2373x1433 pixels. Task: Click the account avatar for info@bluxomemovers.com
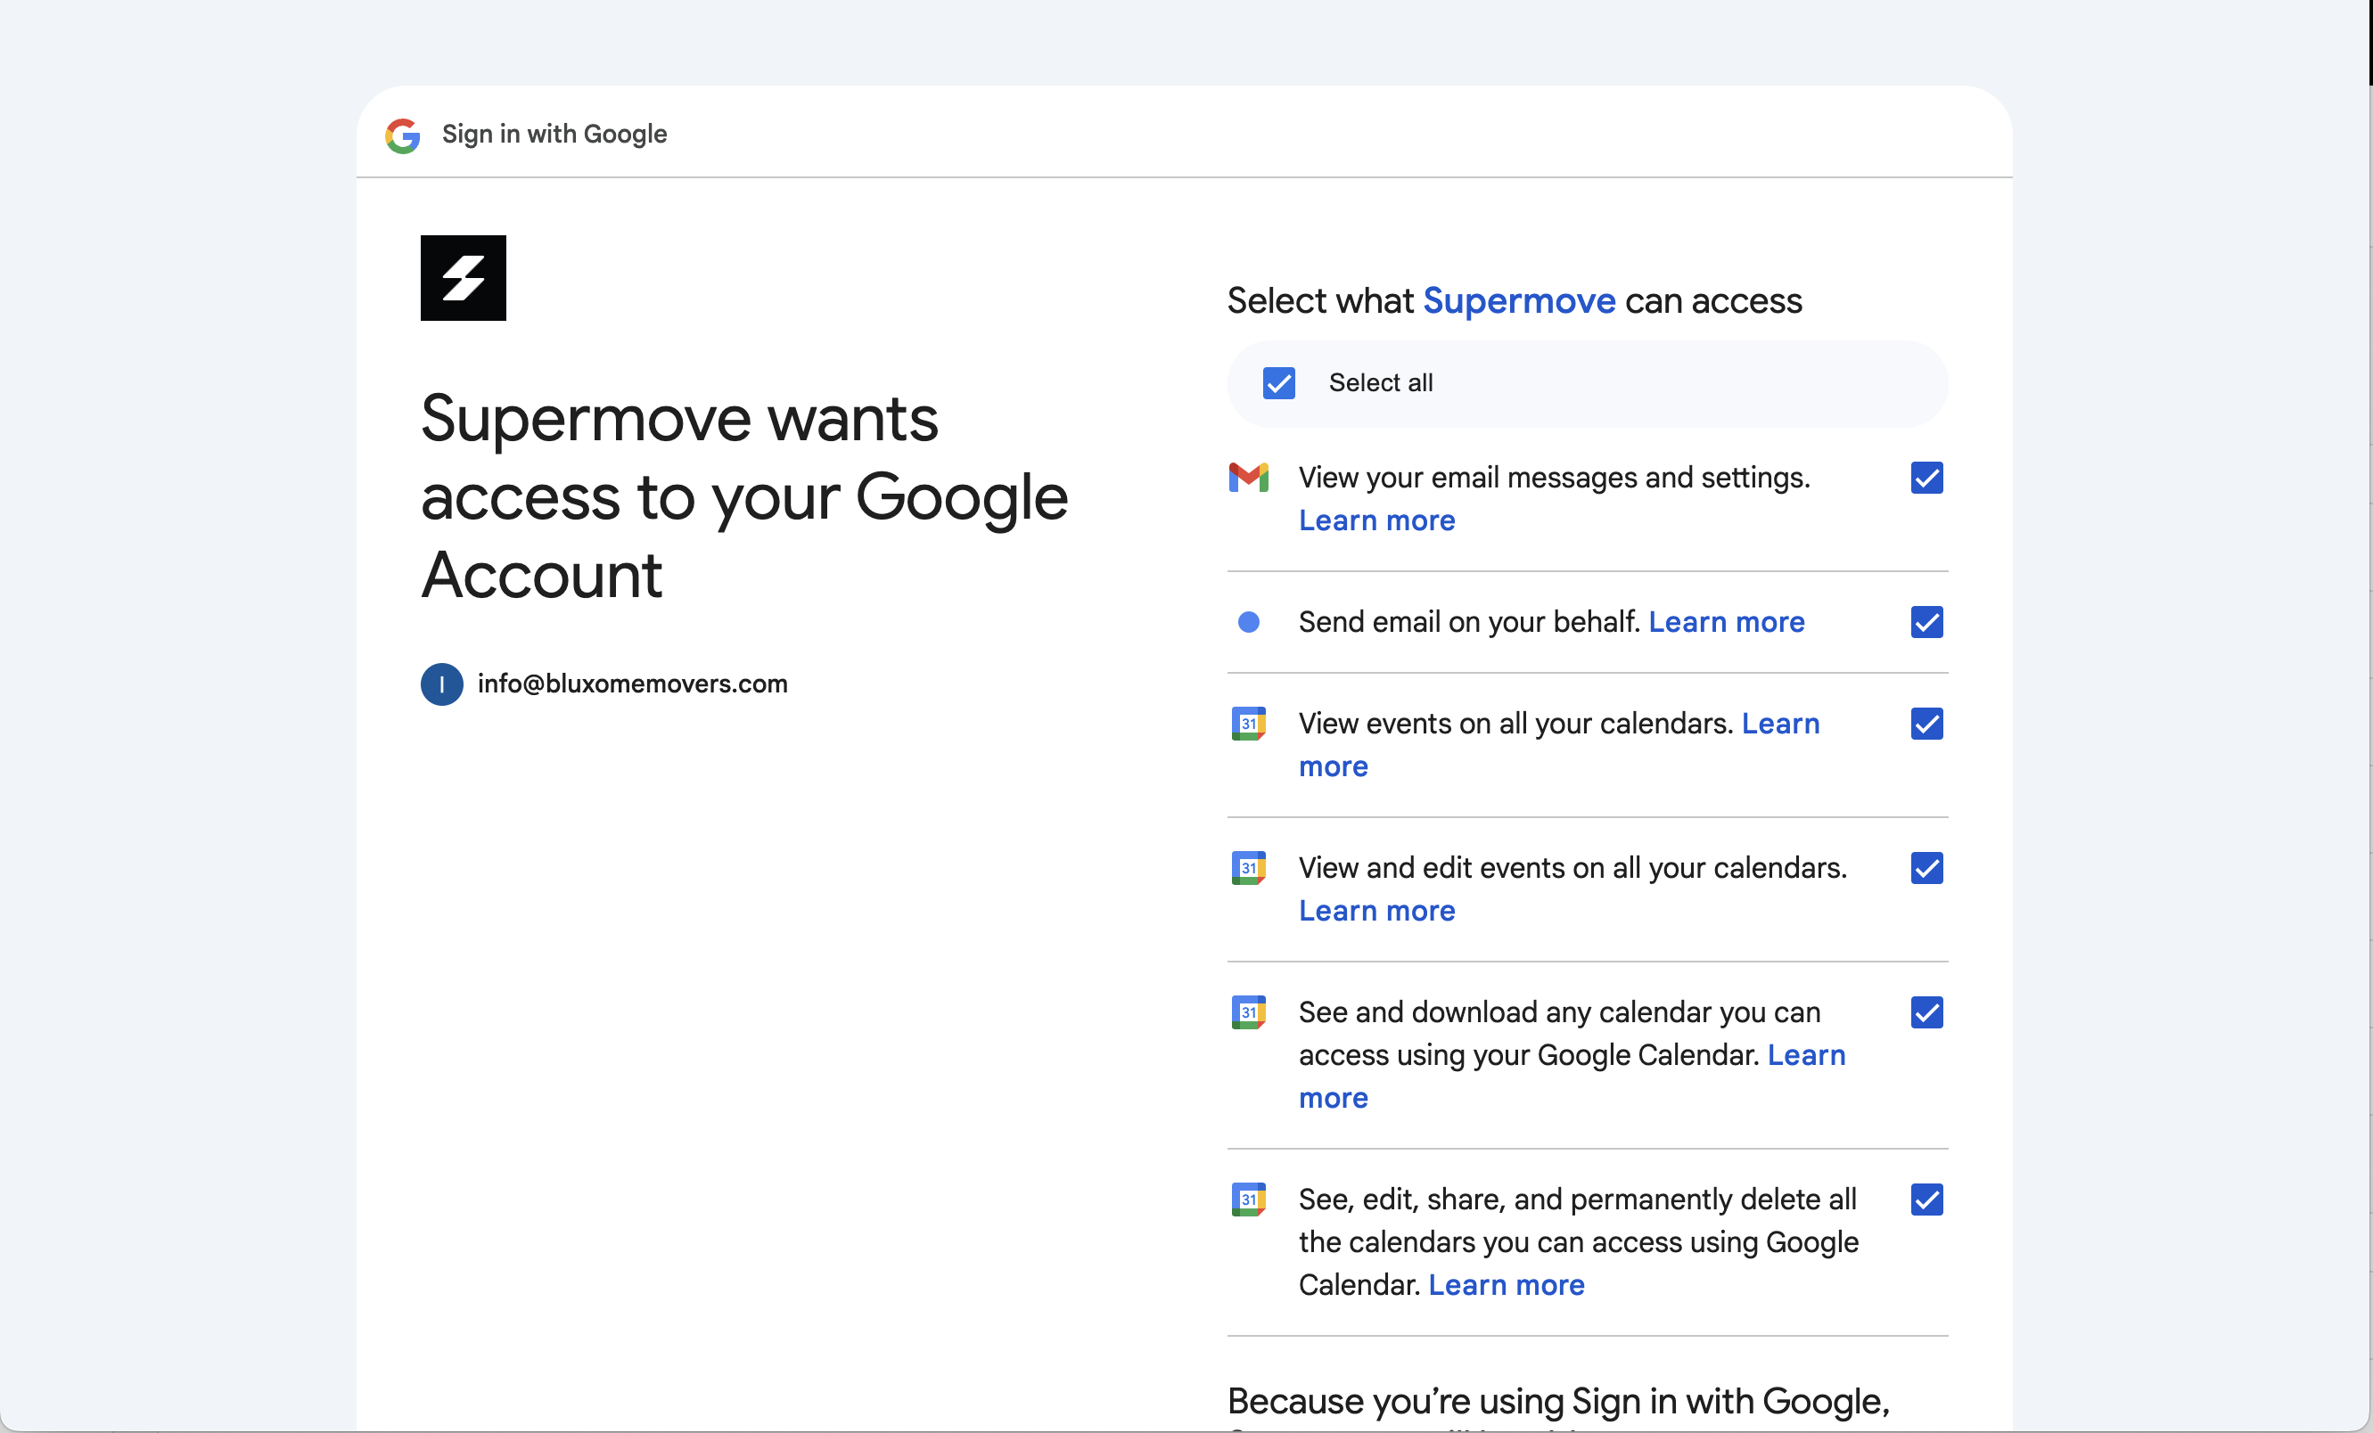[x=442, y=684]
